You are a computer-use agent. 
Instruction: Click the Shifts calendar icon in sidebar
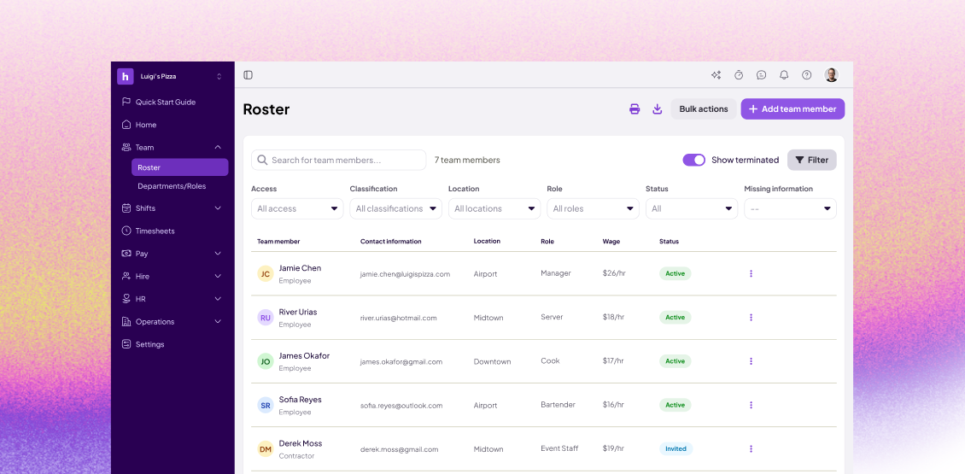click(x=126, y=208)
